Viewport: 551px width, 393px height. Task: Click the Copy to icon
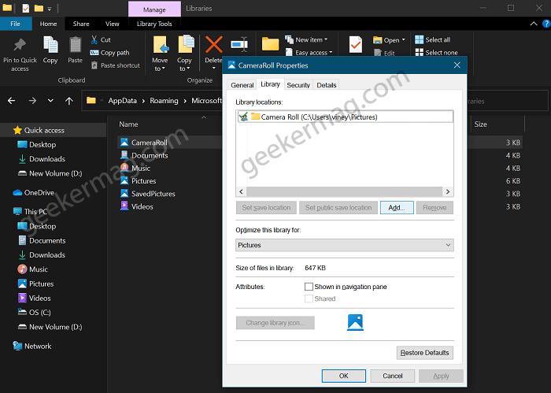pyautogui.click(x=186, y=44)
